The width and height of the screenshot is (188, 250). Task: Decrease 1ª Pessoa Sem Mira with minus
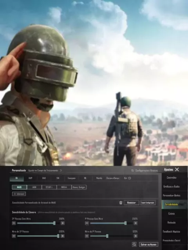click(87, 223)
